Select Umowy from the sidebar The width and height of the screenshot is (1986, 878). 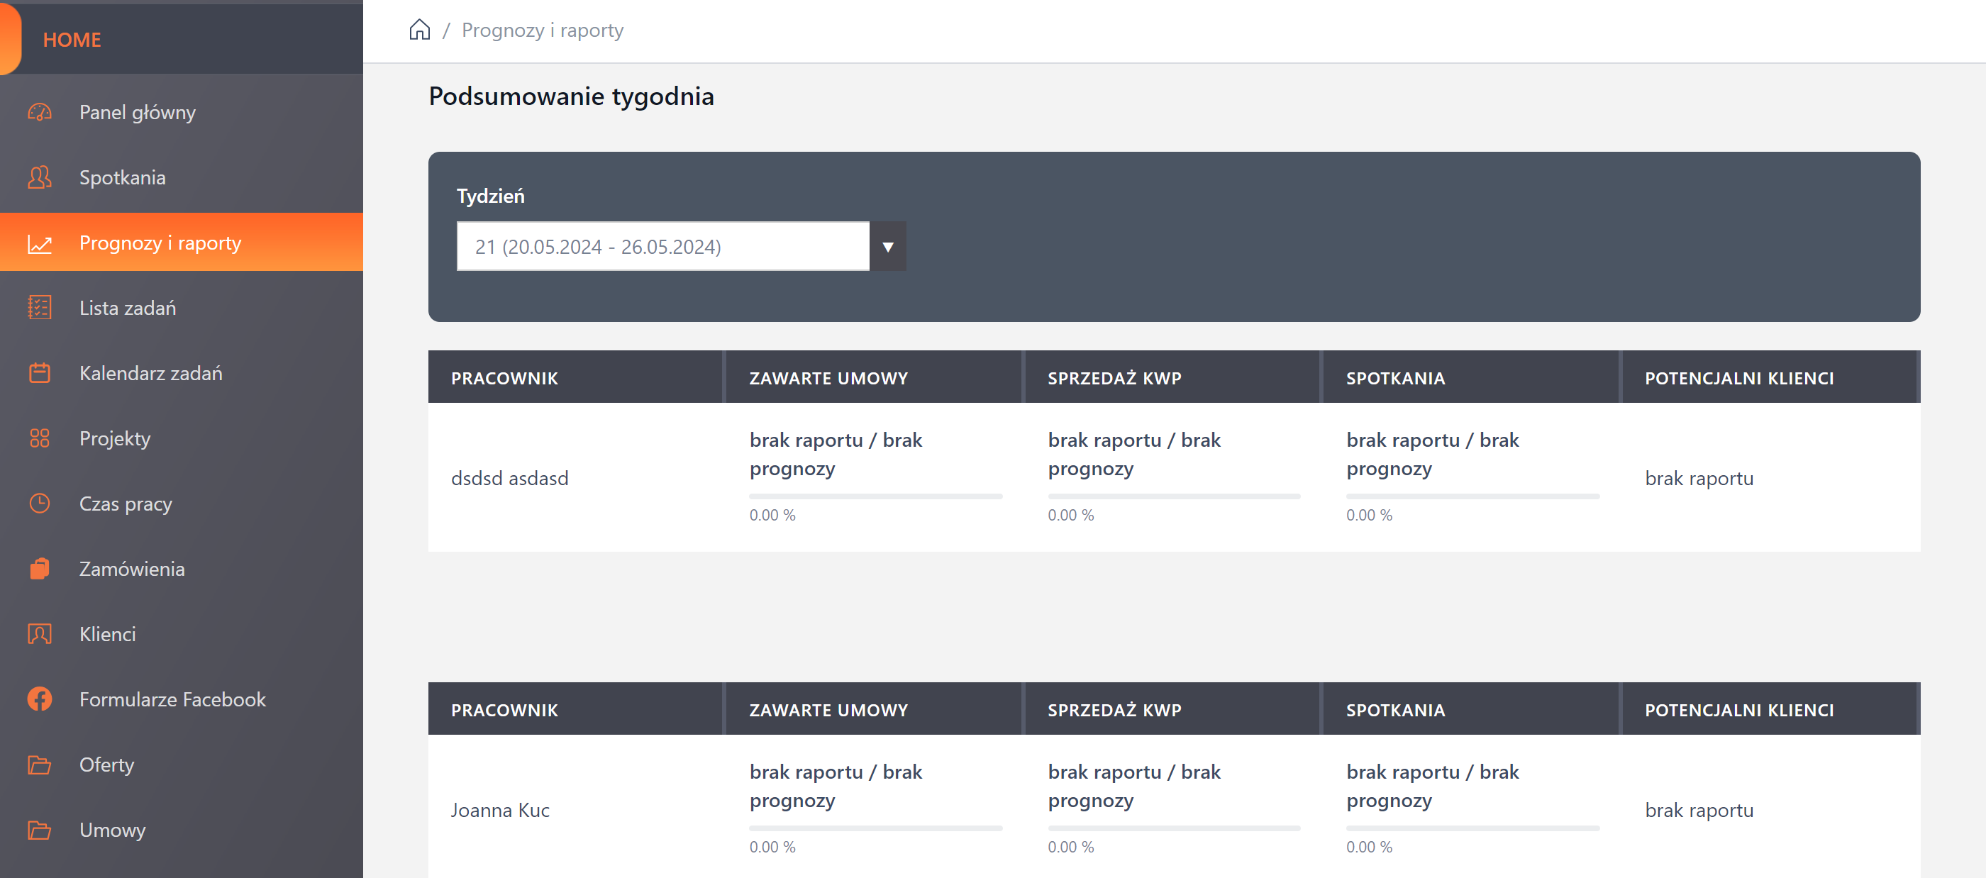(112, 830)
